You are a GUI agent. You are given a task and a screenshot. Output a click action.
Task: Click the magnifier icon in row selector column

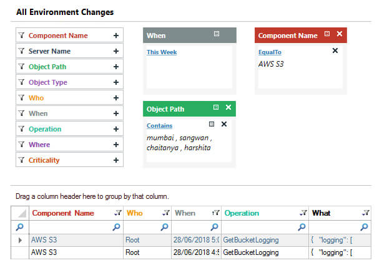click(20, 227)
